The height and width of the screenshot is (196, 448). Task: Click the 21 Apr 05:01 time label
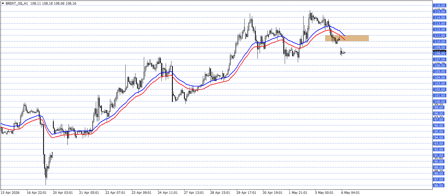click(89, 193)
